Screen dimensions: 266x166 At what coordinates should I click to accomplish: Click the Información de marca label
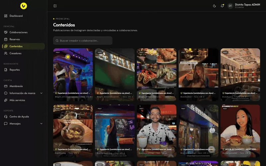pyautogui.click(x=22, y=93)
